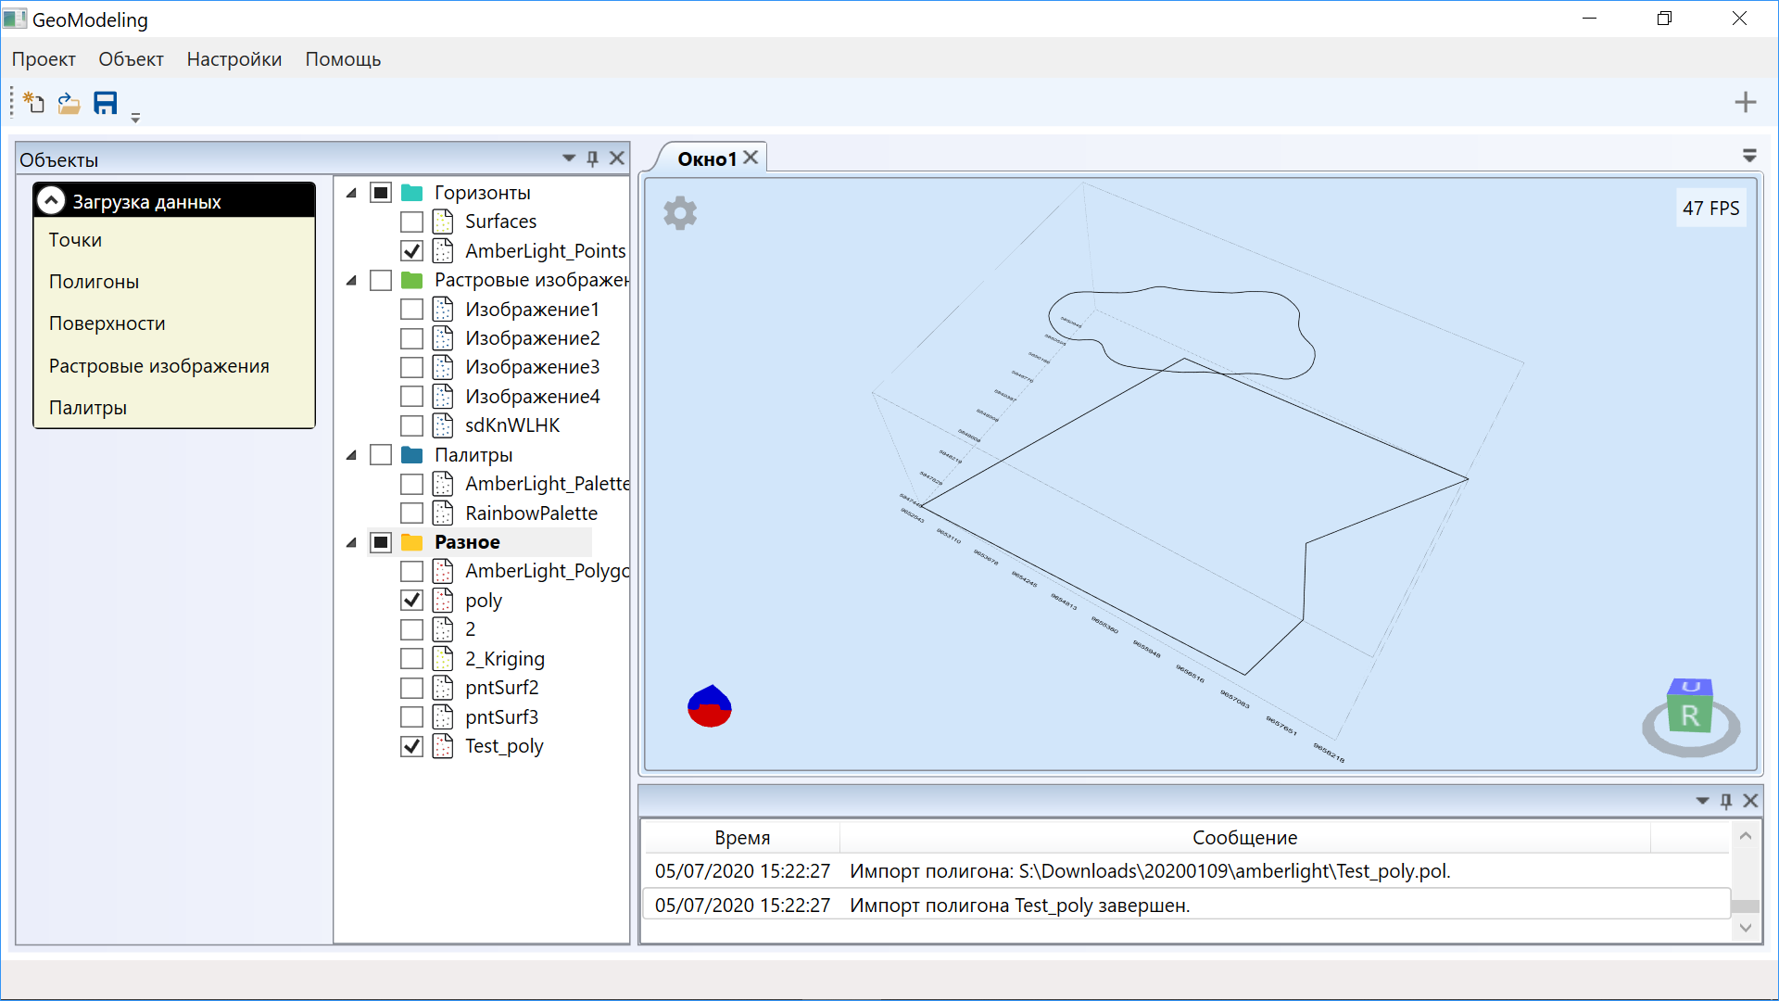Viewport: 1779px width, 1001px height.
Task: Enable the Surfaces checkbox
Action: point(412,222)
